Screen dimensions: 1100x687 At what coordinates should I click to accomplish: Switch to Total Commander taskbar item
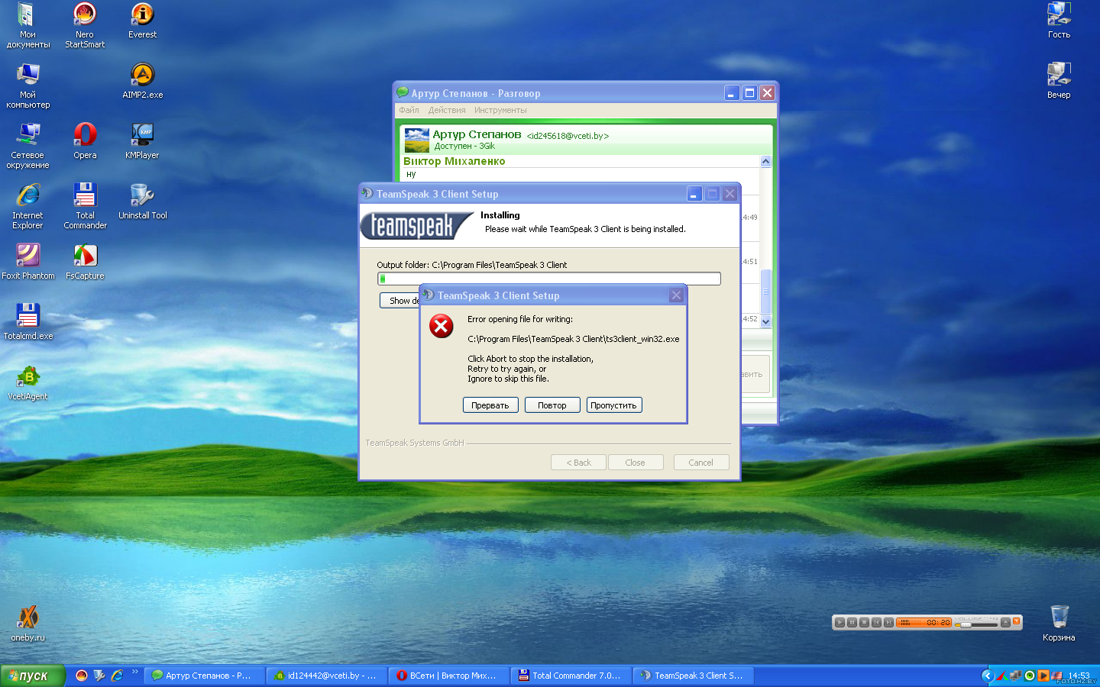(x=571, y=676)
